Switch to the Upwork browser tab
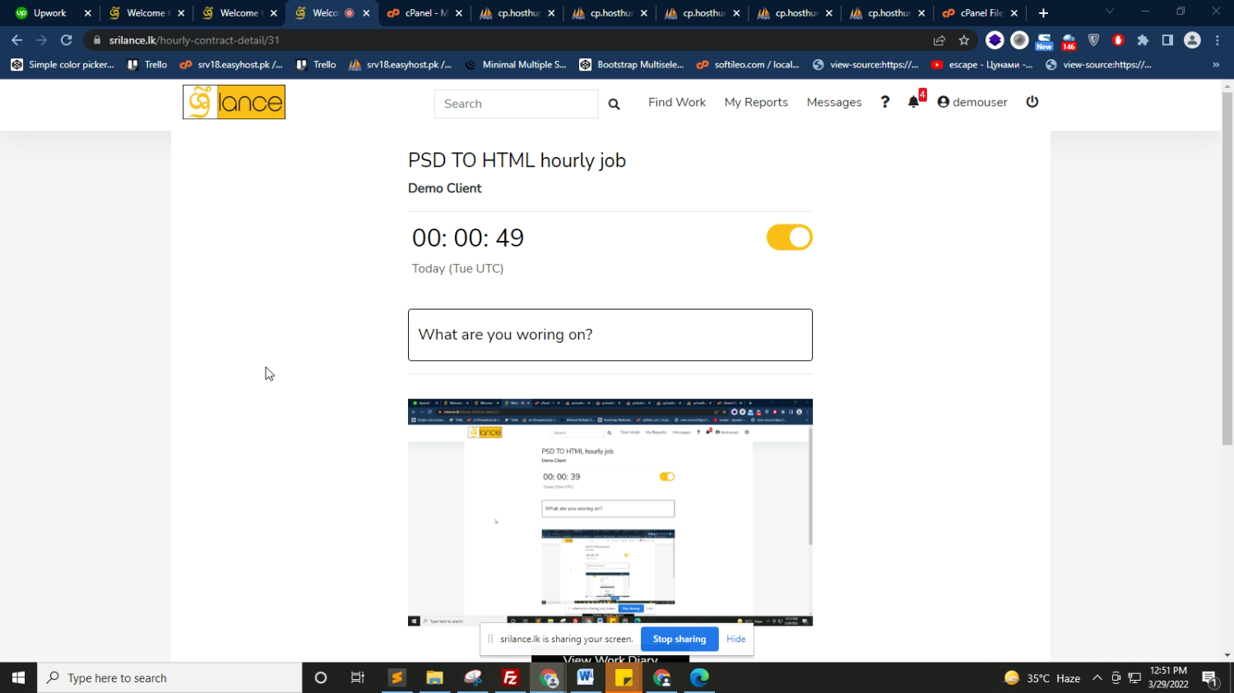Viewport: 1234px width, 693px height. coord(49,13)
